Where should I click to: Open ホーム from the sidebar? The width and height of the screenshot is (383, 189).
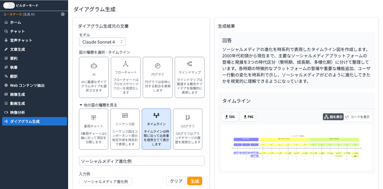pos(34,22)
